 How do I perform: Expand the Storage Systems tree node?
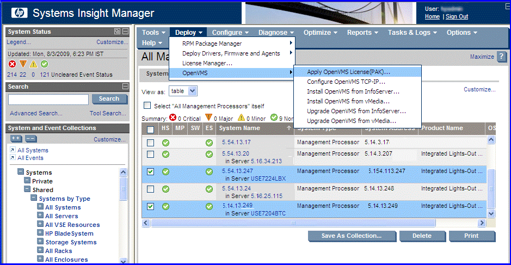[x=40, y=242]
